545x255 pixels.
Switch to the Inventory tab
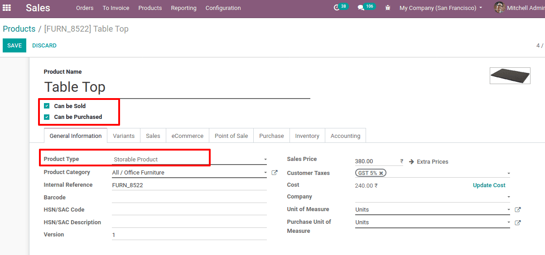307,136
